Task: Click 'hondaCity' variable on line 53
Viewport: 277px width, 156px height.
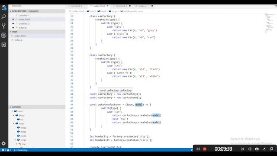Action: (x=102, y=136)
